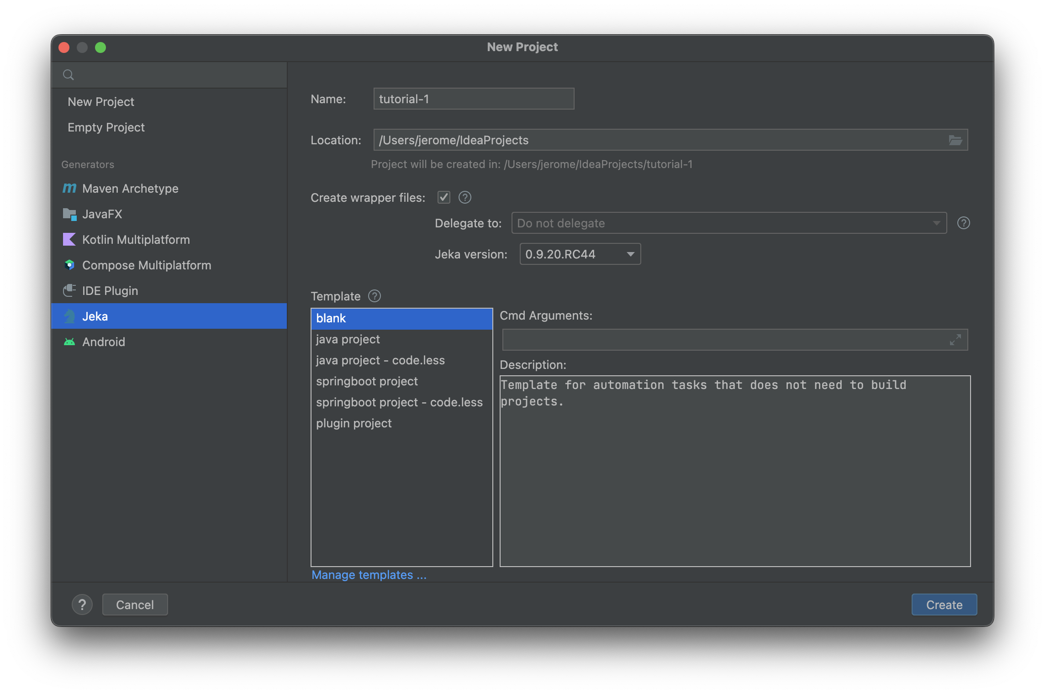Open dialog help with question button
Viewport: 1045px width, 694px height.
click(82, 605)
